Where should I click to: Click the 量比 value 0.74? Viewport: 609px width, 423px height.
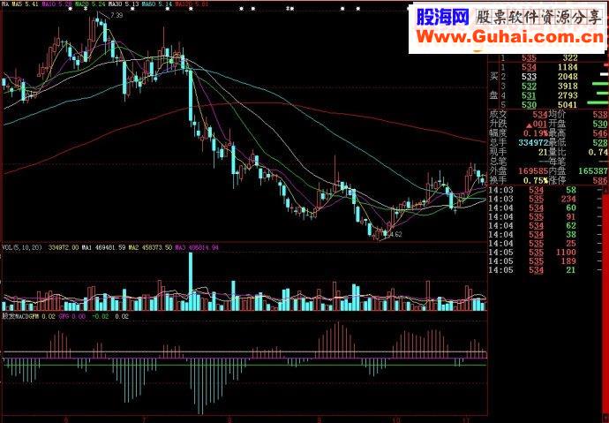598,152
